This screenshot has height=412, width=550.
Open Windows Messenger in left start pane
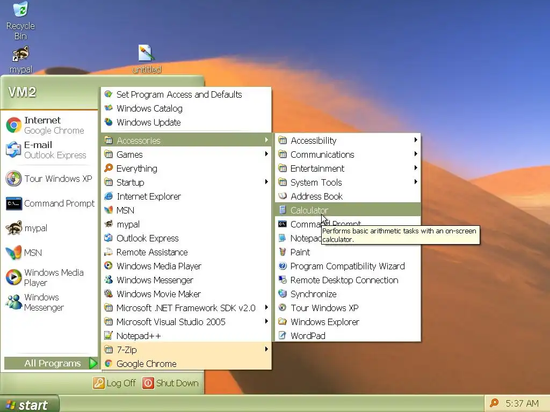(49, 302)
